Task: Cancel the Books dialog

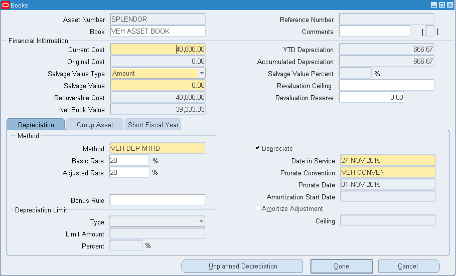Action: (x=408, y=266)
